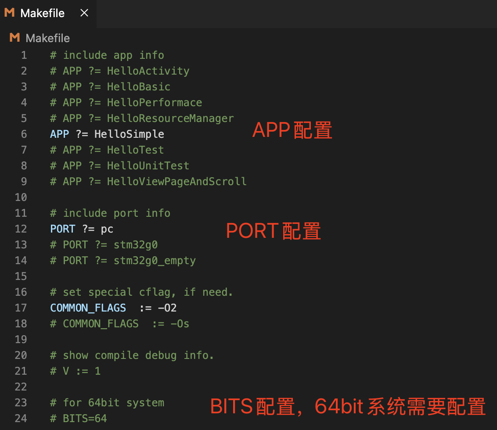497x430 pixels.
Task: Close the Makefile tab
Action: (x=84, y=13)
